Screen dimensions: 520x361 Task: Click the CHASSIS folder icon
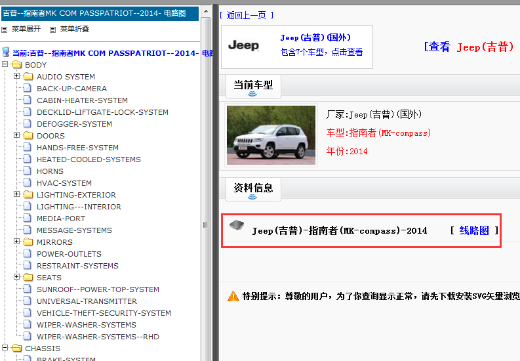16,348
